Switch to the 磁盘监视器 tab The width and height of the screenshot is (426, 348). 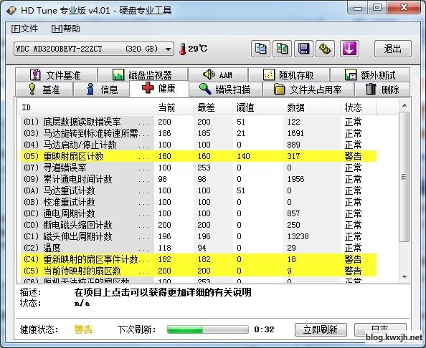click(x=143, y=75)
